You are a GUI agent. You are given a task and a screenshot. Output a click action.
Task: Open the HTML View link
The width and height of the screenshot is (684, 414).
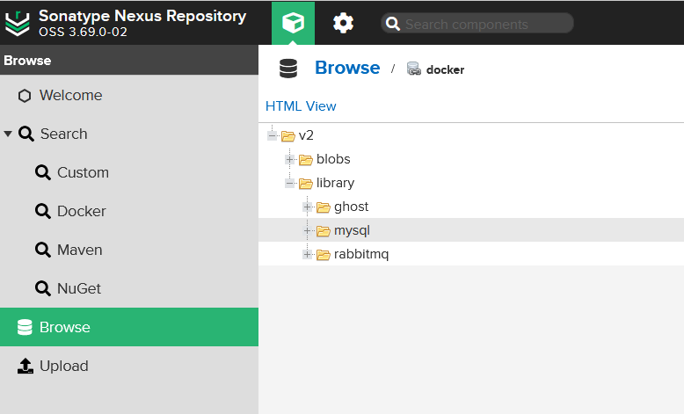[301, 105]
